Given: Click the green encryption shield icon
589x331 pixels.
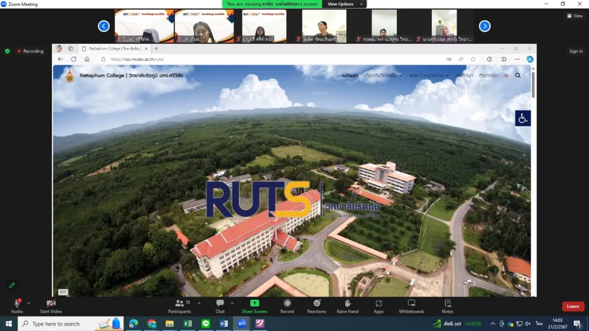Looking at the screenshot, I should point(7,51).
